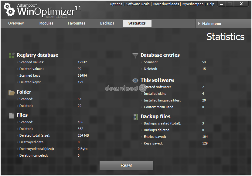
Task: Click the Registry database heading
Action: 37,55
